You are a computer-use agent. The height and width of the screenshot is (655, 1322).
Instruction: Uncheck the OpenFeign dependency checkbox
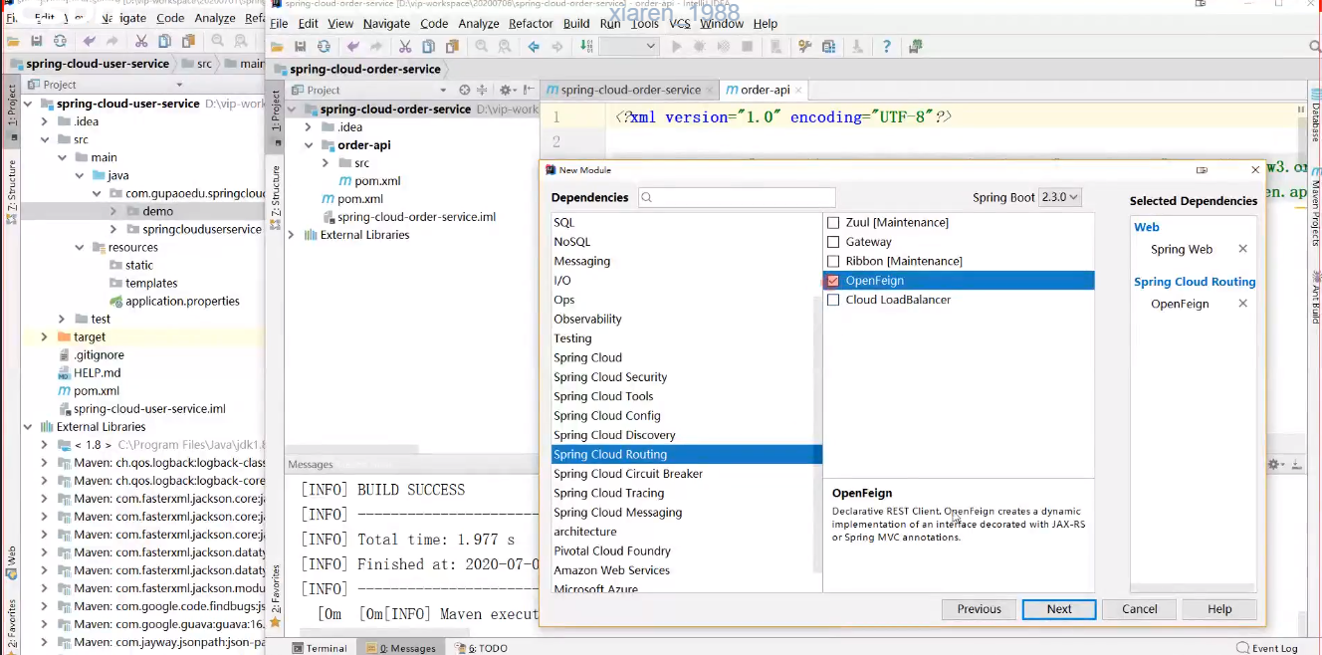(834, 281)
